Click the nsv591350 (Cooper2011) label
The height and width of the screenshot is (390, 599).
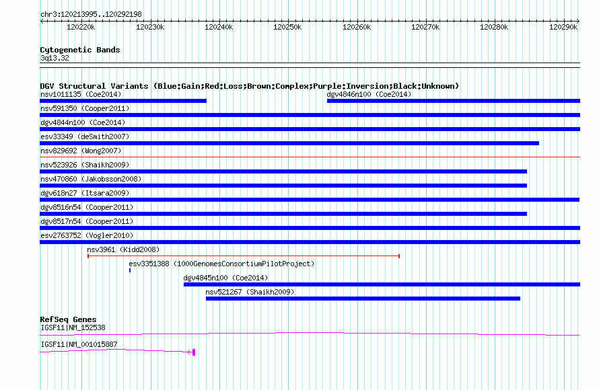pos(85,108)
